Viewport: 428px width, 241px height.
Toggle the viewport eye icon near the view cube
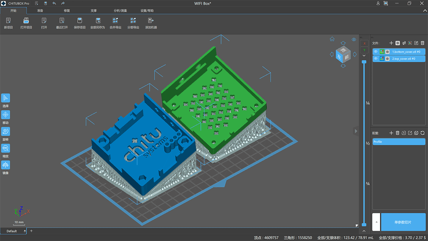pyautogui.click(x=354, y=39)
